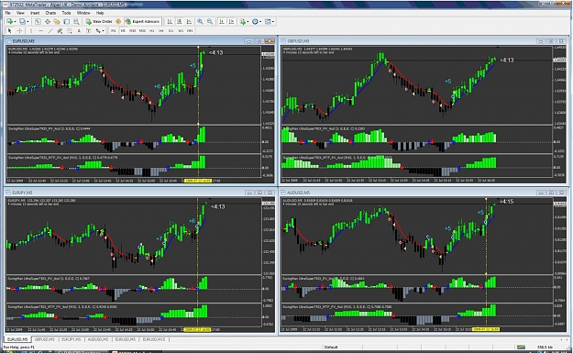Viewport: 573px width, 353px height.
Task: Expand the Templates dropdown arrow
Action: click(x=273, y=22)
